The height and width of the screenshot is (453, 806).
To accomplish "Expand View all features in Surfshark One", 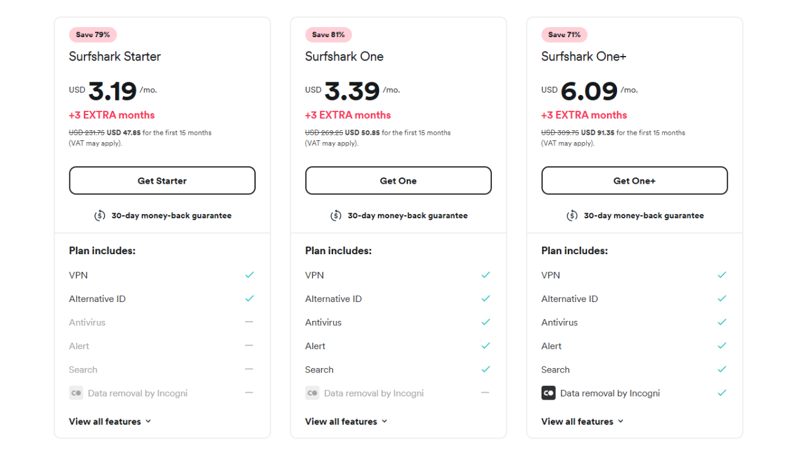I will (346, 422).
